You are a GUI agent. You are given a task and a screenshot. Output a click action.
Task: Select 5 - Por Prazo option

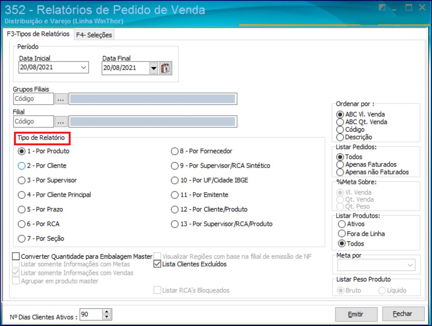click(40, 209)
